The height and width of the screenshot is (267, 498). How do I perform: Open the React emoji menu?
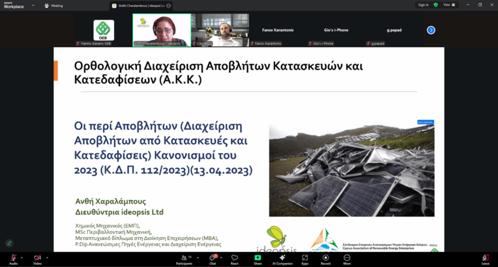coord(235,258)
